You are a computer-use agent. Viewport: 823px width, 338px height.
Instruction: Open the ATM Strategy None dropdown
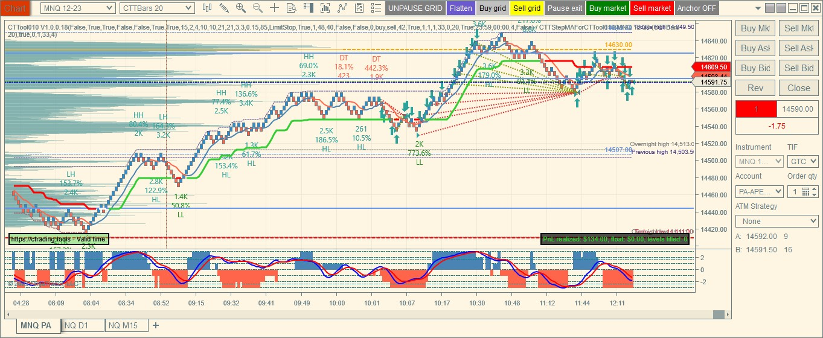tap(777, 222)
